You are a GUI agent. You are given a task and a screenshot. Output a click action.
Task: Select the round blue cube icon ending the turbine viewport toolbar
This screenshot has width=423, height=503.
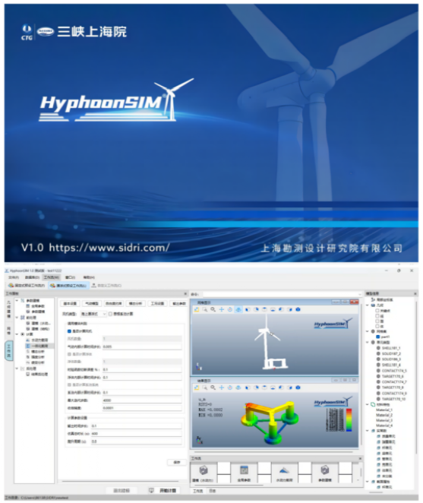298,309
